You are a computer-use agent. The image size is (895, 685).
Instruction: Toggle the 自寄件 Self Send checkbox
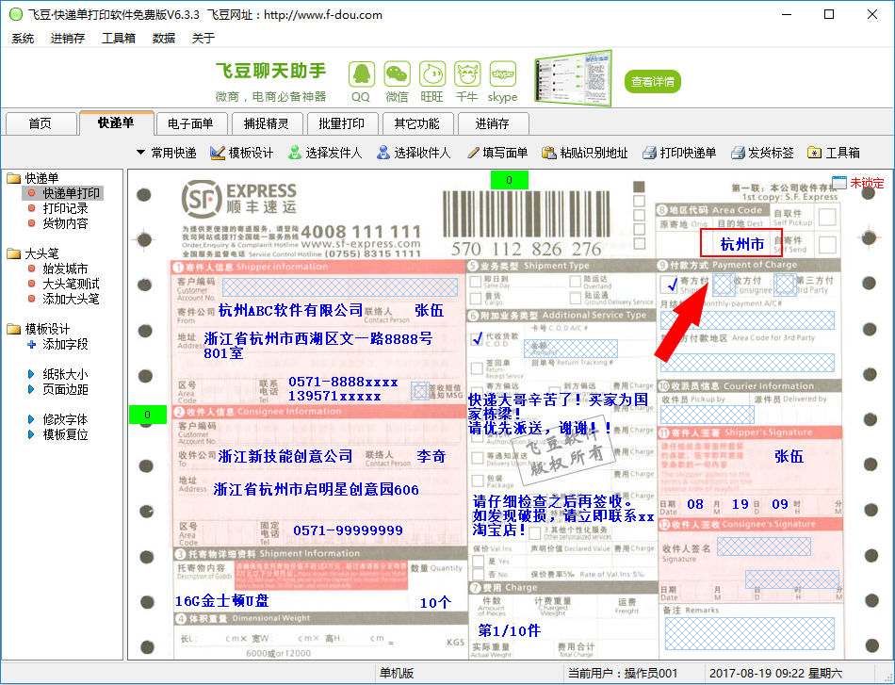point(827,245)
